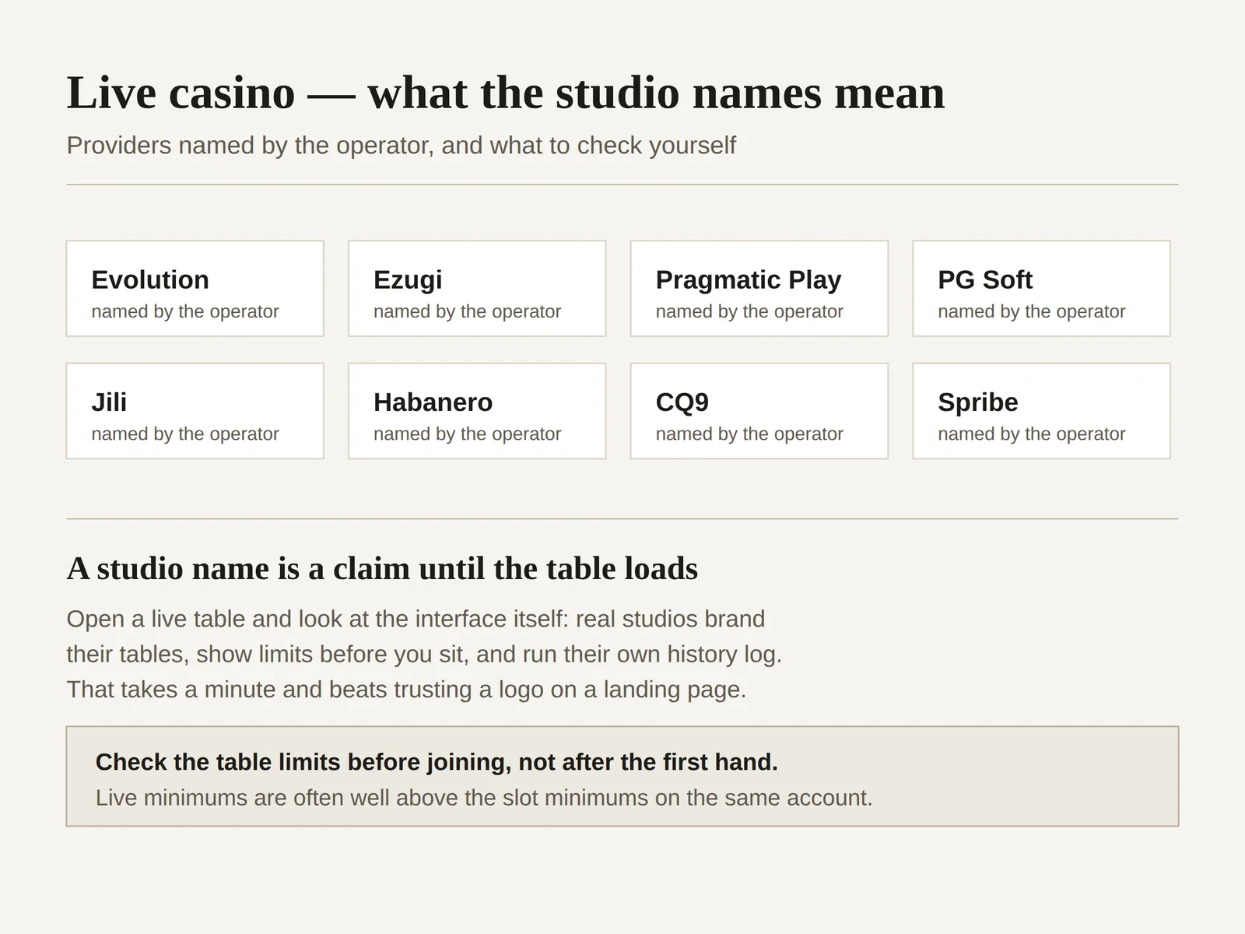Choose the Spribe provider card
The height and width of the screenshot is (934, 1245).
(x=1041, y=411)
